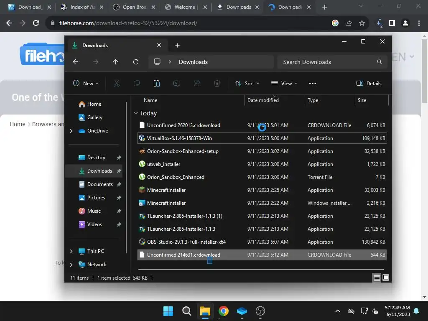The width and height of the screenshot is (428, 321).
Task: Reload the Chrome page
Action: pyautogui.click(x=36, y=23)
